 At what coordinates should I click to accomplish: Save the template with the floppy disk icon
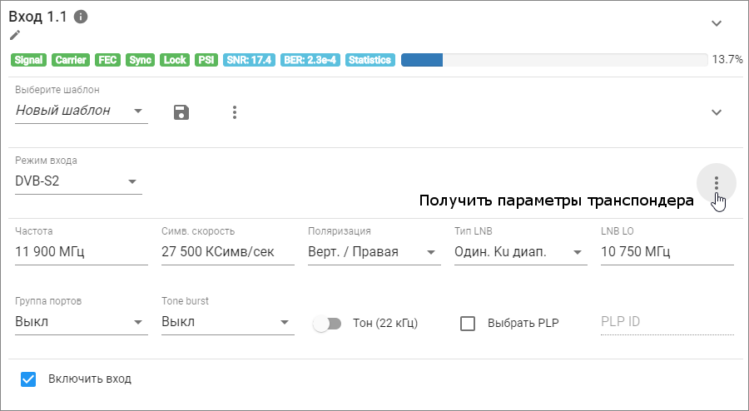click(181, 112)
